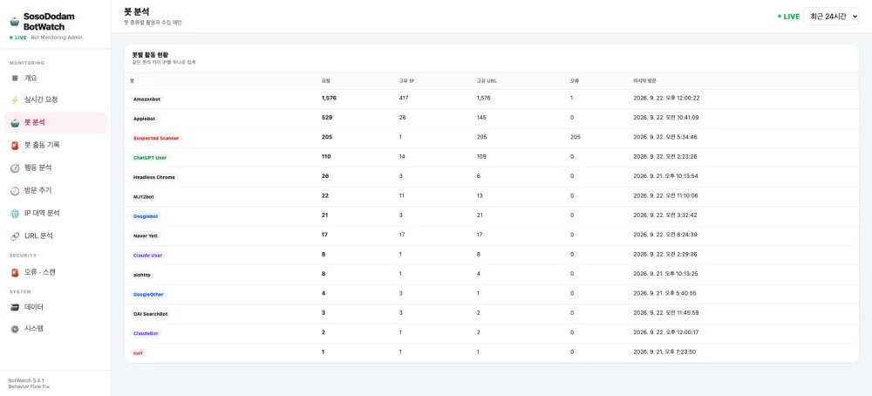Click the Claude User purple tag
This screenshot has height=396, width=872.
coord(147,256)
